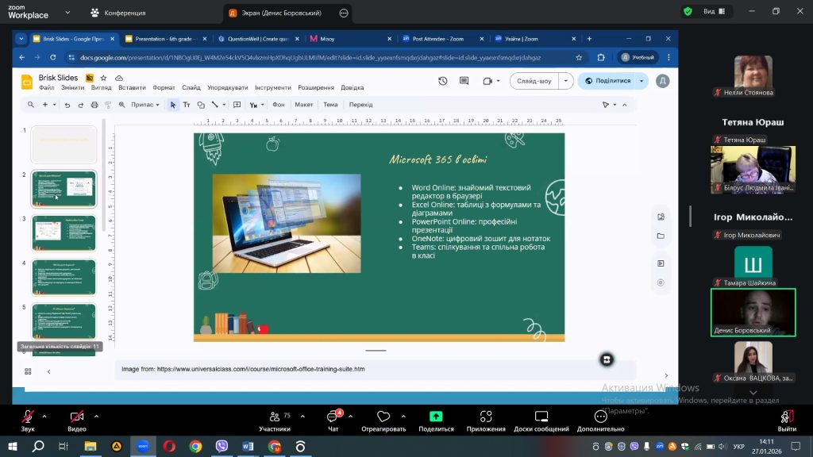
Task: Expand share options arrow next to Поділитися
Action: pyautogui.click(x=642, y=81)
